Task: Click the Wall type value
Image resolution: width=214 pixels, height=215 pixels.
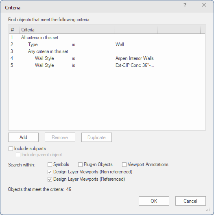Action: coord(120,44)
